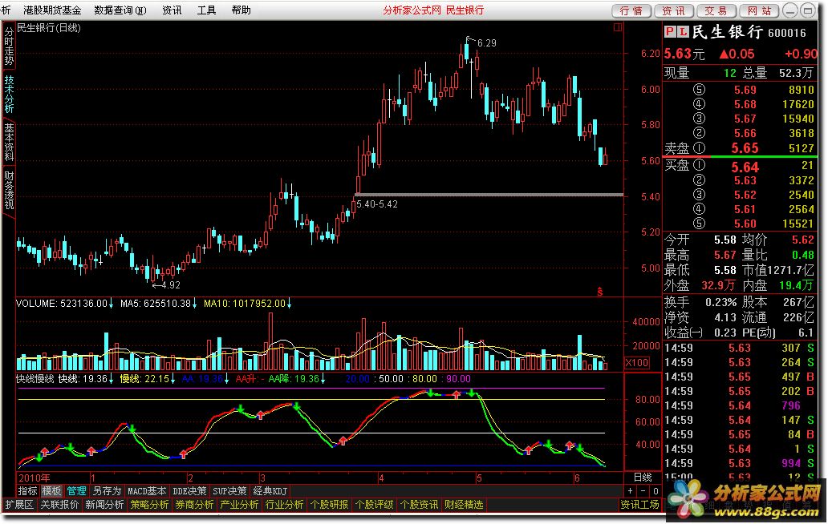The width and height of the screenshot is (828, 524).
Task: Click the 另存为 button
Action: point(107,491)
